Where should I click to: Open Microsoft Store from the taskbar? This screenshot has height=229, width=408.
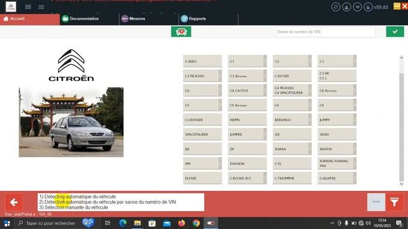[152, 223]
